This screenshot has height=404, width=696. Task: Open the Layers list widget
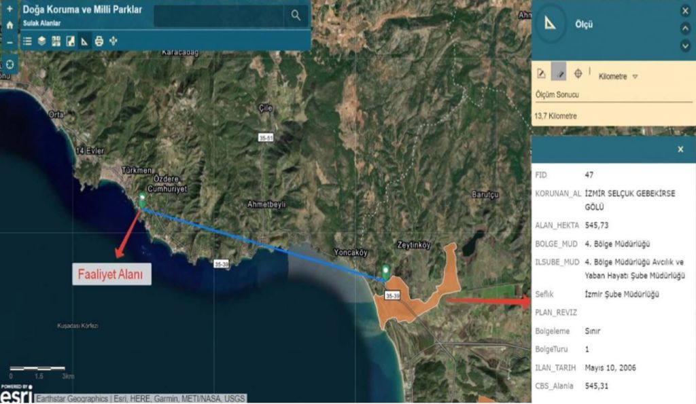click(x=41, y=41)
